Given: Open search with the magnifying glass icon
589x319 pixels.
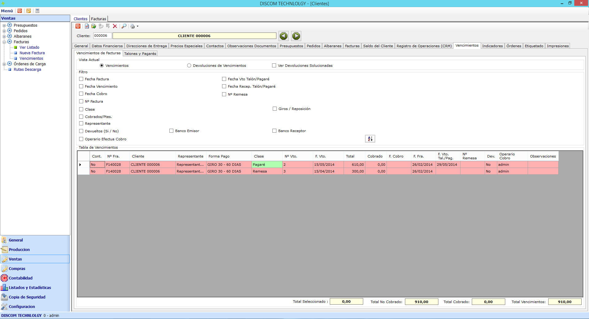Looking at the screenshot, I should (x=124, y=26).
